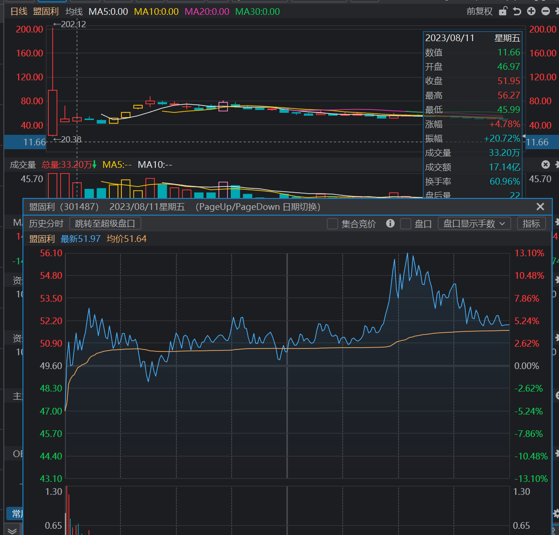The height and width of the screenshot is (535, 559).
Task: Click the 振幅 +20.72% value
Action: [x=502, y=138]
